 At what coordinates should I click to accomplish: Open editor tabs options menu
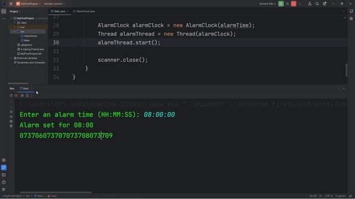pos(344,11)
